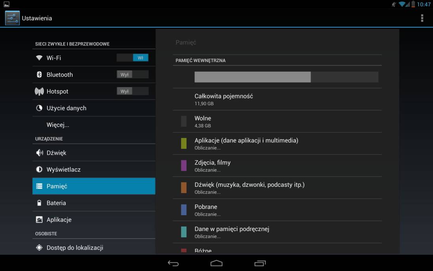Tap the purple Zdjęcia, filmy swatch
433x271 pixels.
point(184,165)
